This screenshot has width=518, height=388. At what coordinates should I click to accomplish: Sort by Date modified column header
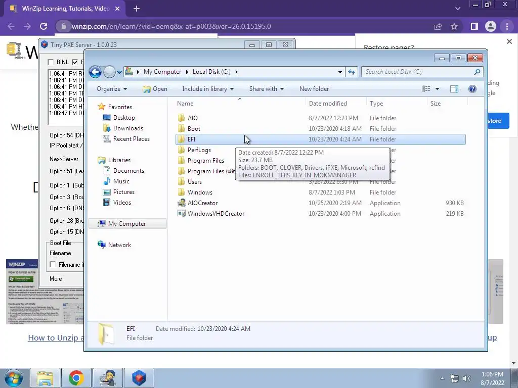pos(336,103)
